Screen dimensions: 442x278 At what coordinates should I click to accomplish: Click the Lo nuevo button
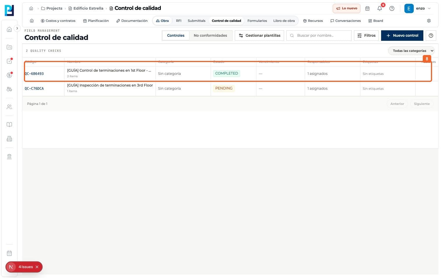pos(346,8)
